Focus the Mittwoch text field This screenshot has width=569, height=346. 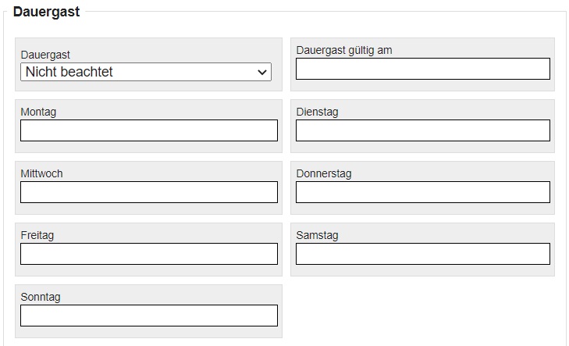point(149,192)
